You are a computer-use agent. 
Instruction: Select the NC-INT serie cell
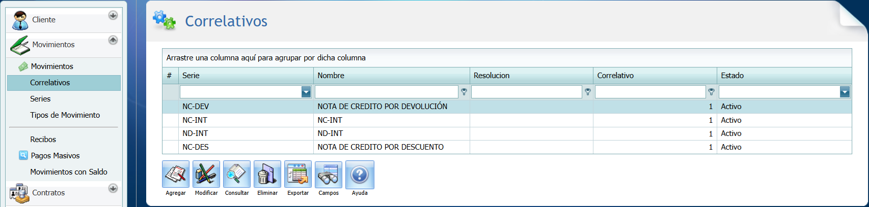(x=246, y=120)
